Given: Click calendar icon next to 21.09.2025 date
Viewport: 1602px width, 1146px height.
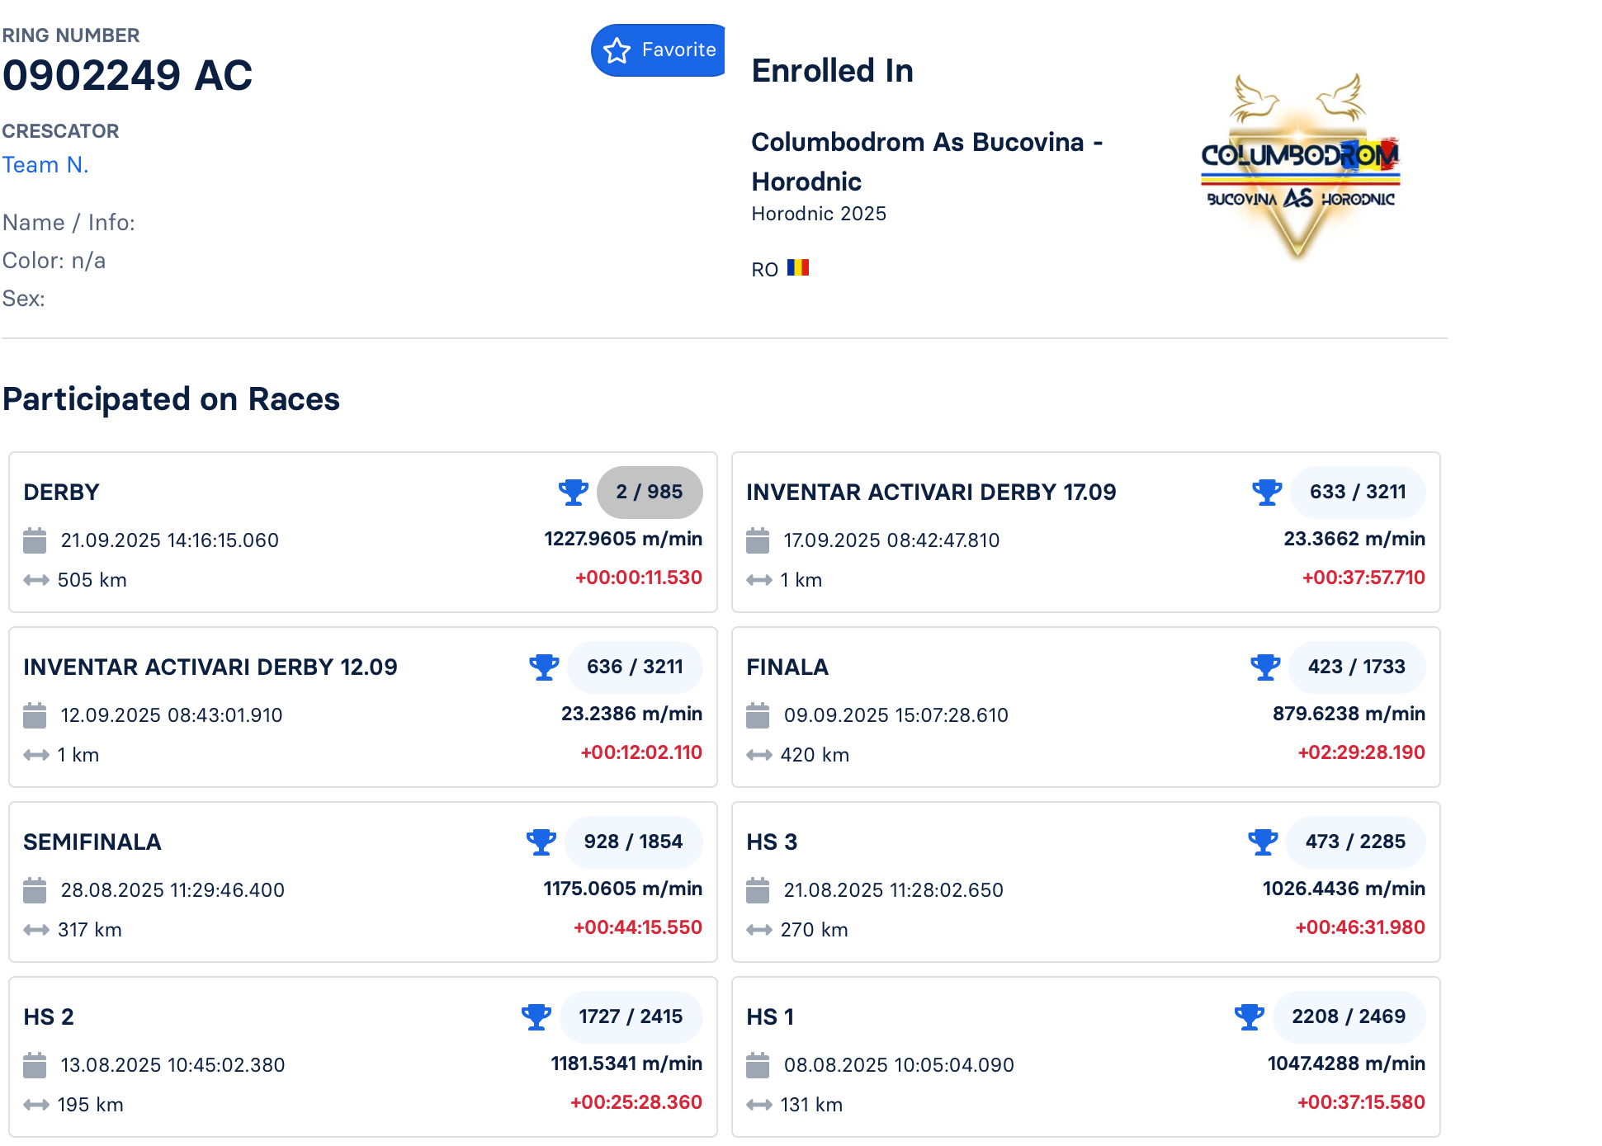Looking at the screenshot, I should tap(35, 540).
